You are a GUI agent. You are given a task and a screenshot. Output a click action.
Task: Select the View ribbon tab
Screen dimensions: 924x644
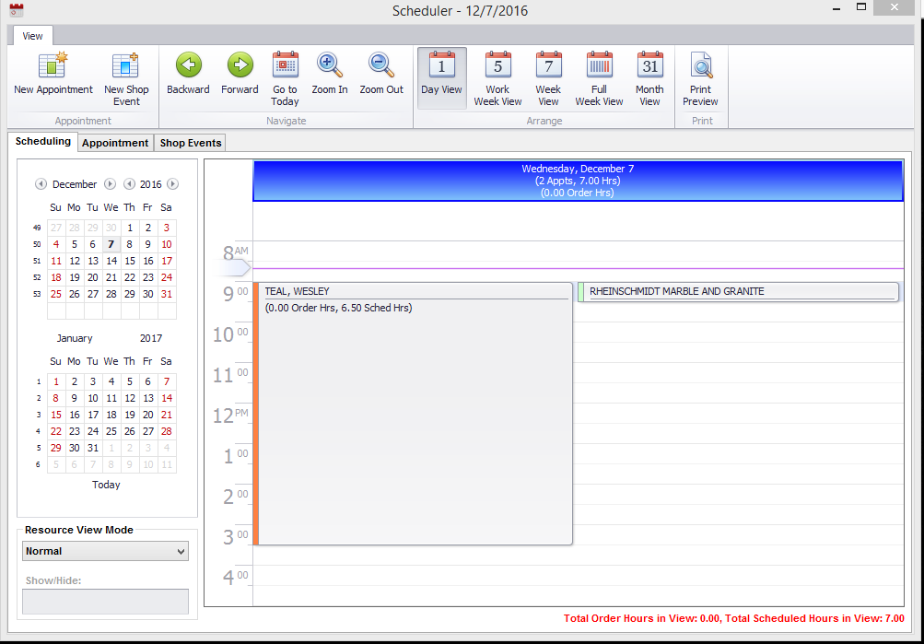tap(32, 36)
